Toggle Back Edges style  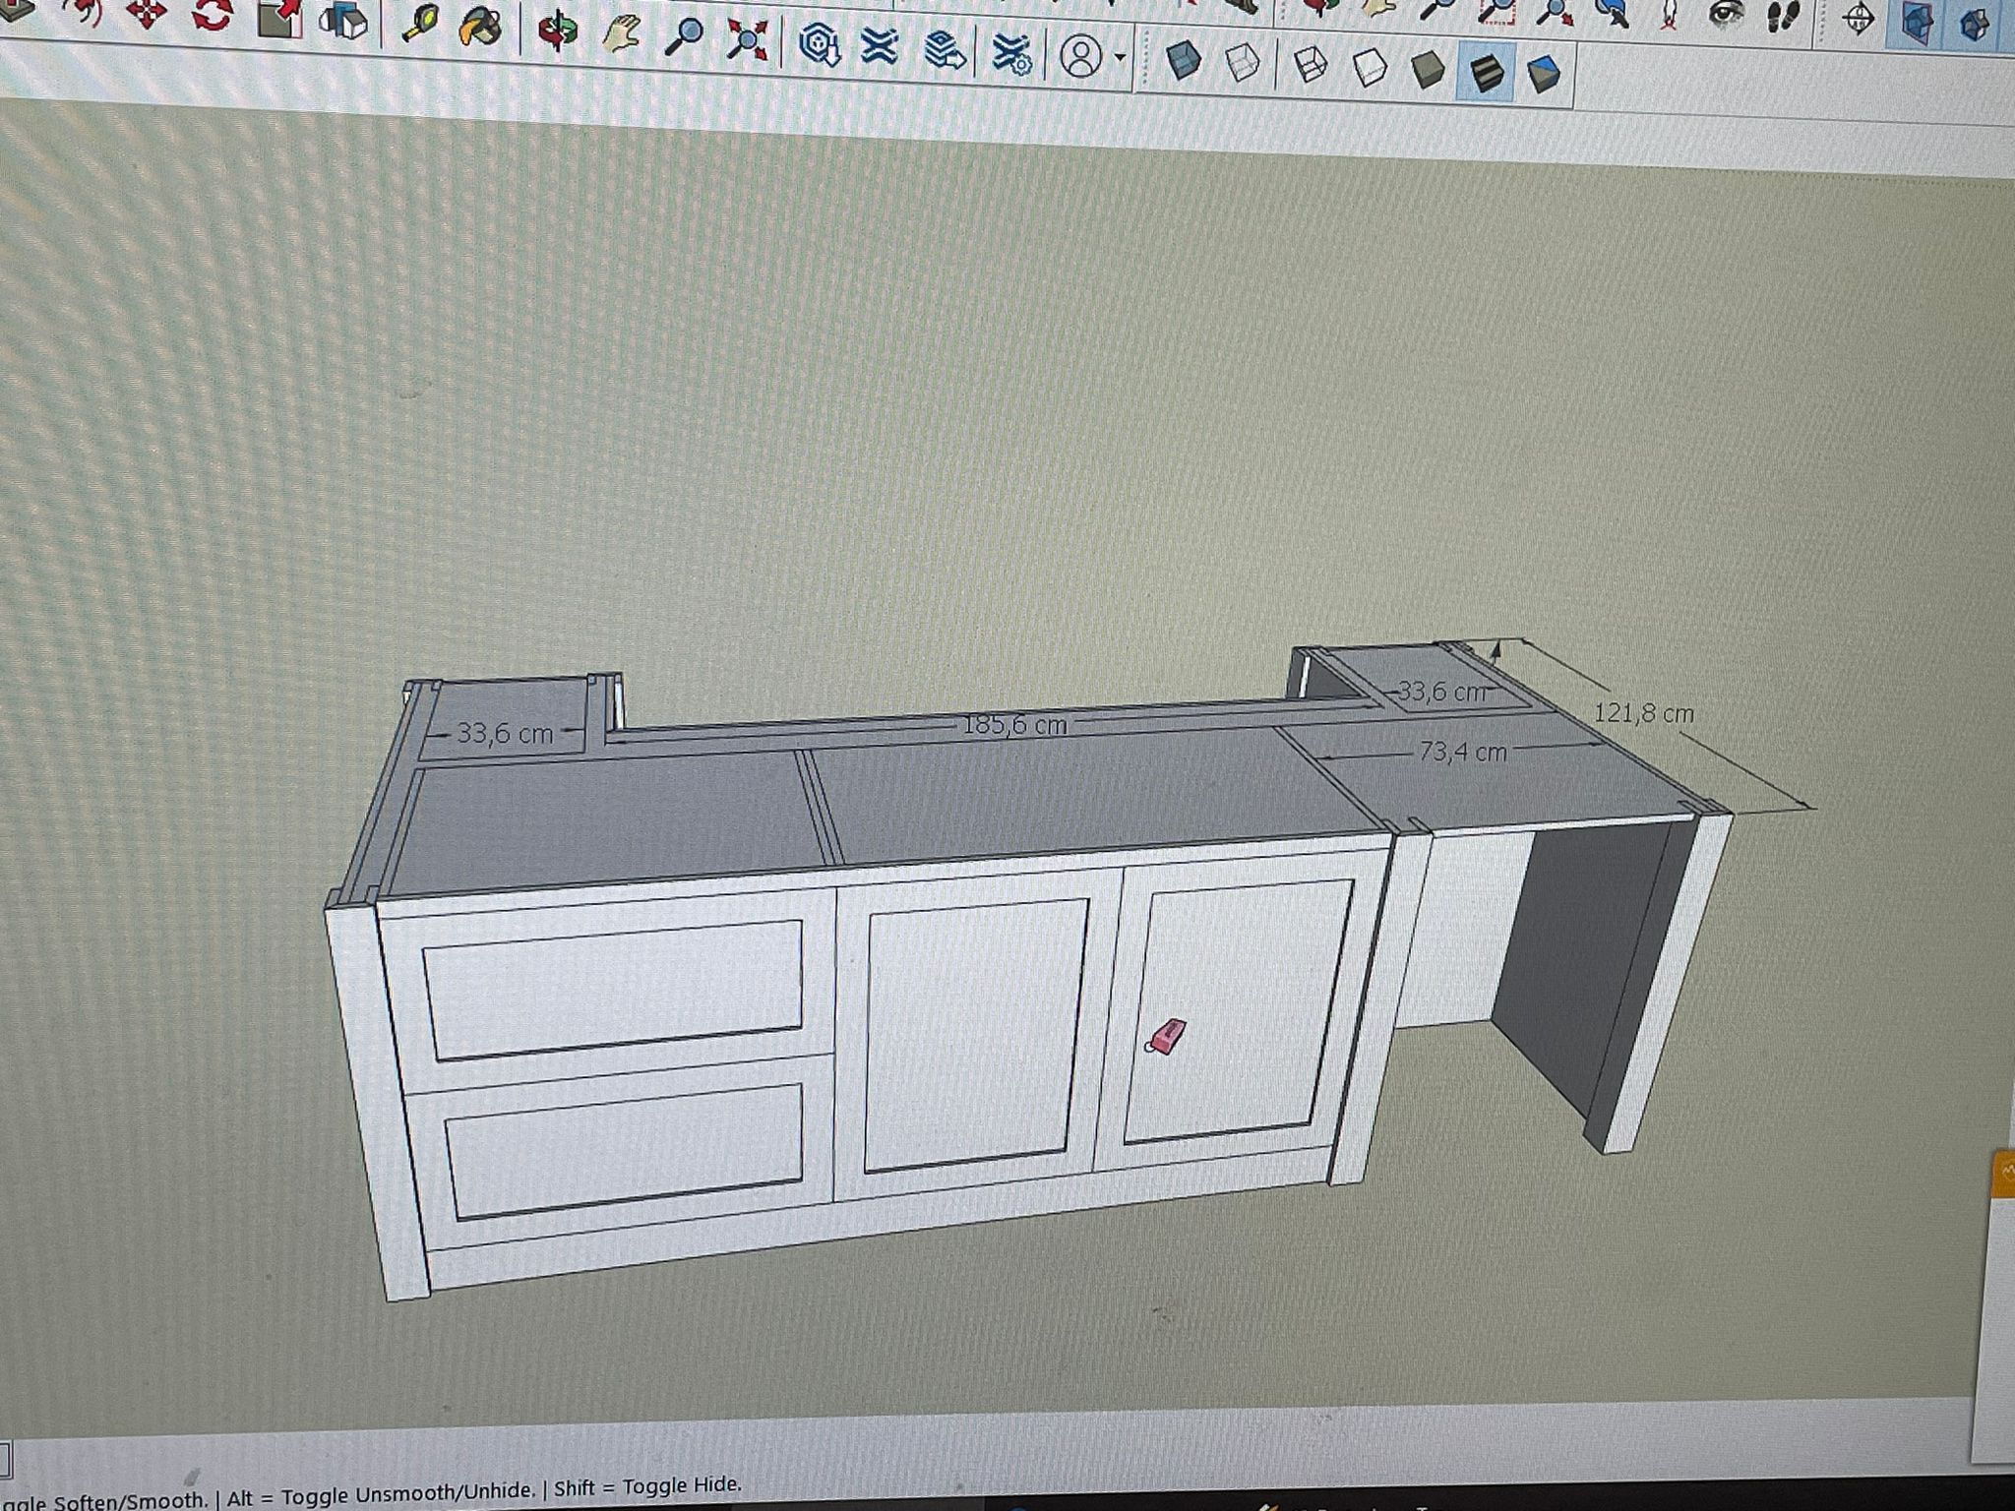click(1243, 64)
